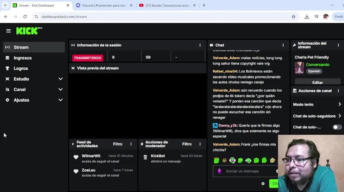Image resolution: width=344 pixels, height=192 pixels.
Task: Click the Ajustes gear icon in sidebar
Action: click(x=8, y=100)
